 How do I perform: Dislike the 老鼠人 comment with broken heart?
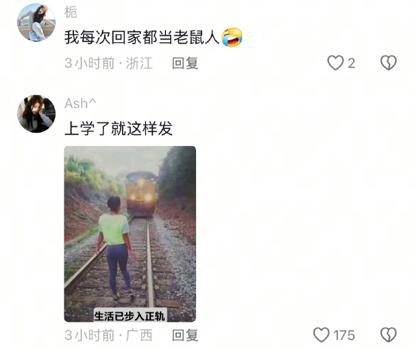coord(389,63)
